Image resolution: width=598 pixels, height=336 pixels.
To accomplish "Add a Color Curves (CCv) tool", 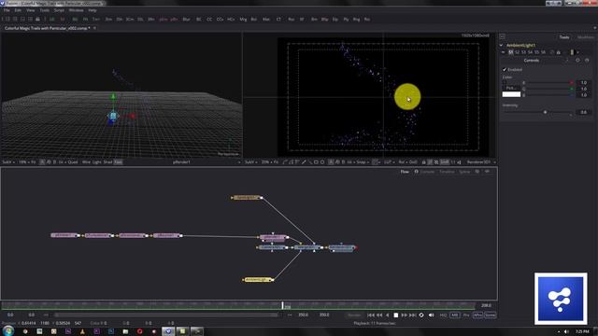I will click(221, 19).
